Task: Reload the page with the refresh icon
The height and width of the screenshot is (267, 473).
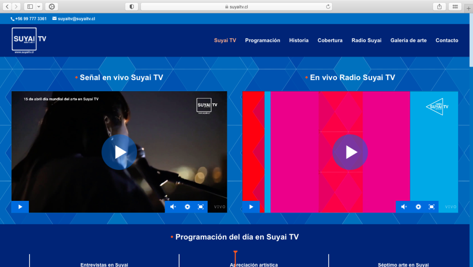Action: click(x=328, y=7)
